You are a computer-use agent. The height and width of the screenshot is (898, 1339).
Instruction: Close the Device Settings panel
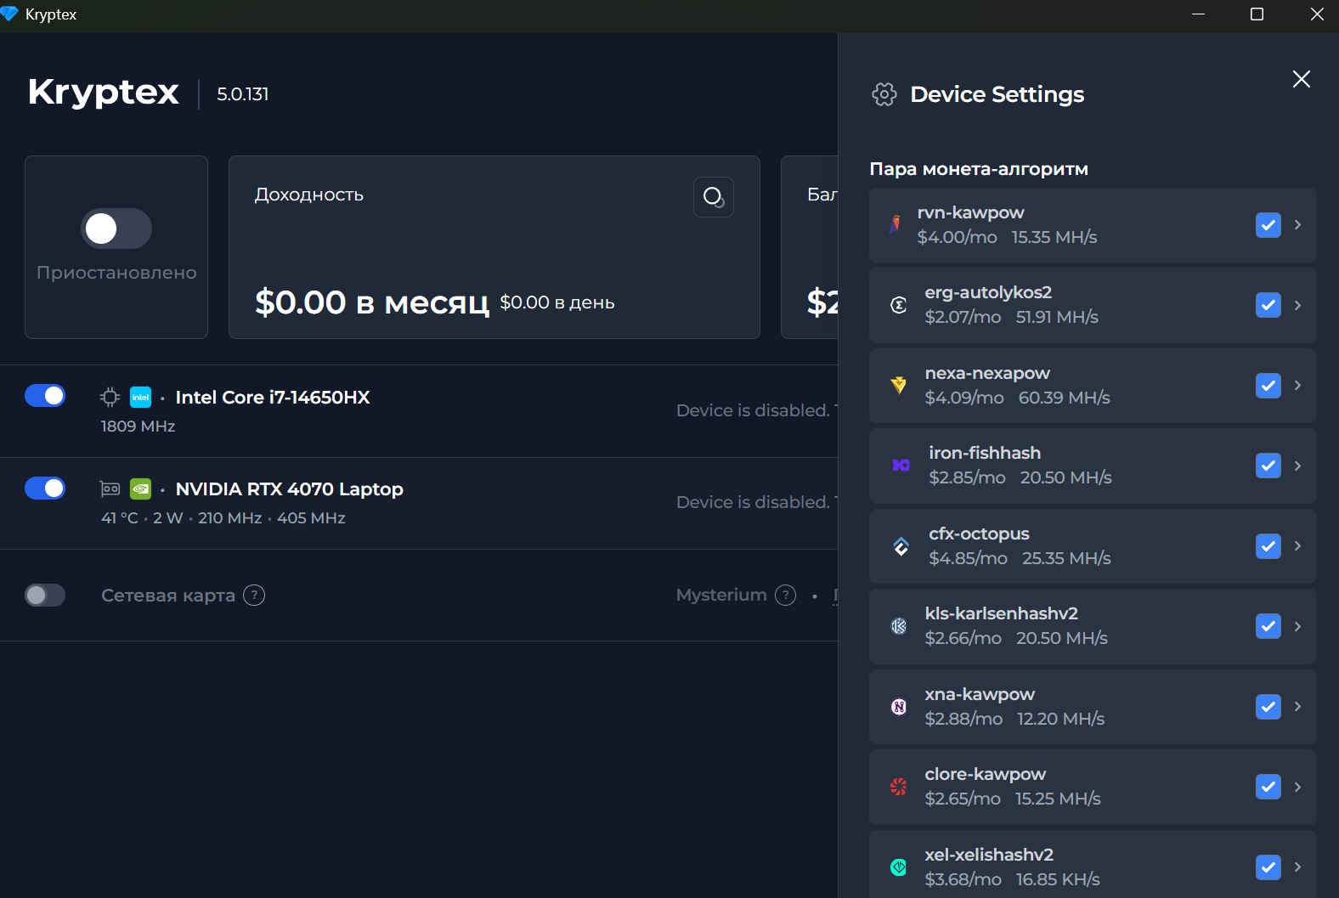click(x=1301, y=79)
